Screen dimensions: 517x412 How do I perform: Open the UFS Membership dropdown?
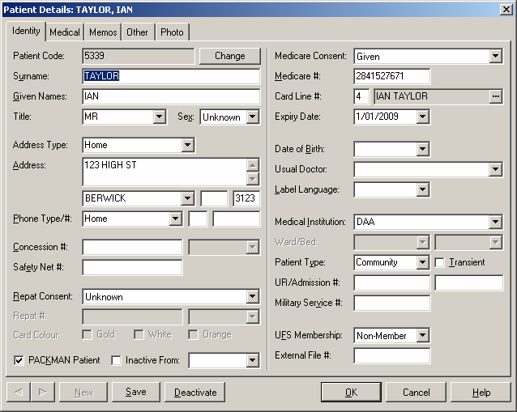[x=421, y=335]
